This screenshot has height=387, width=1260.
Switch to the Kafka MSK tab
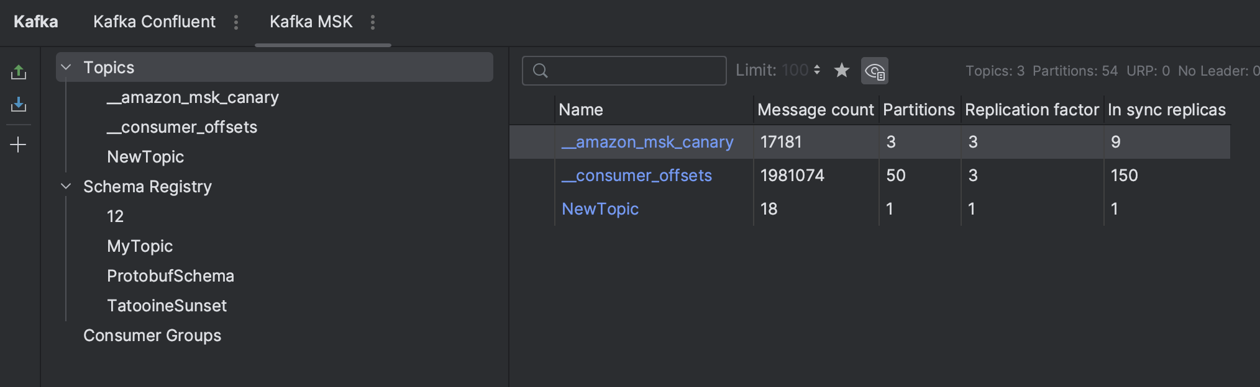(x=311, y=22)
